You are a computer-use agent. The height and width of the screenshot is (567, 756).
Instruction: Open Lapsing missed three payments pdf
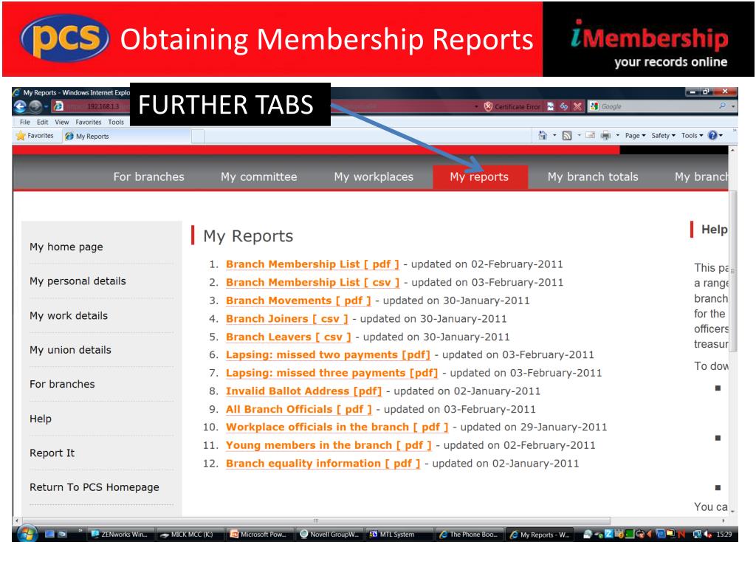(331, 373)
